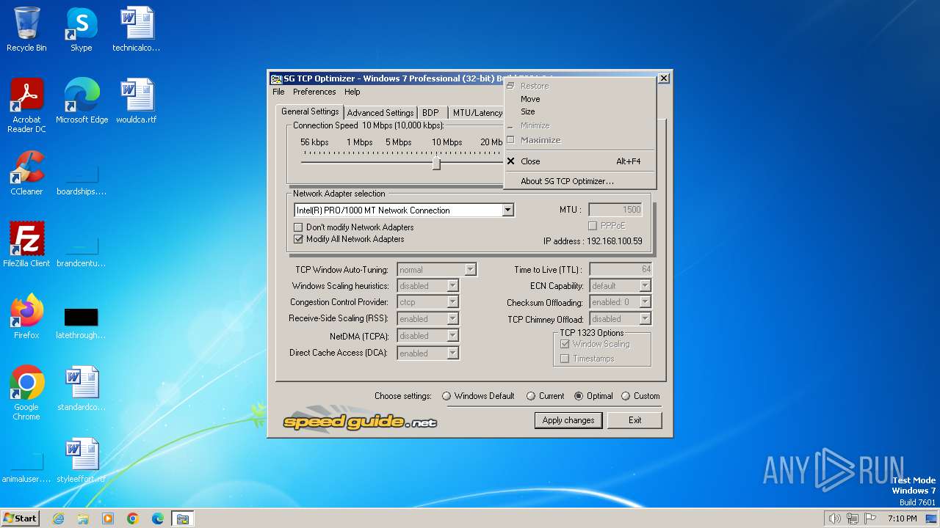Viewport: 940px width, 528px height.
Task: Switch to the Advanced Settings tab
Action: [380, 113]
